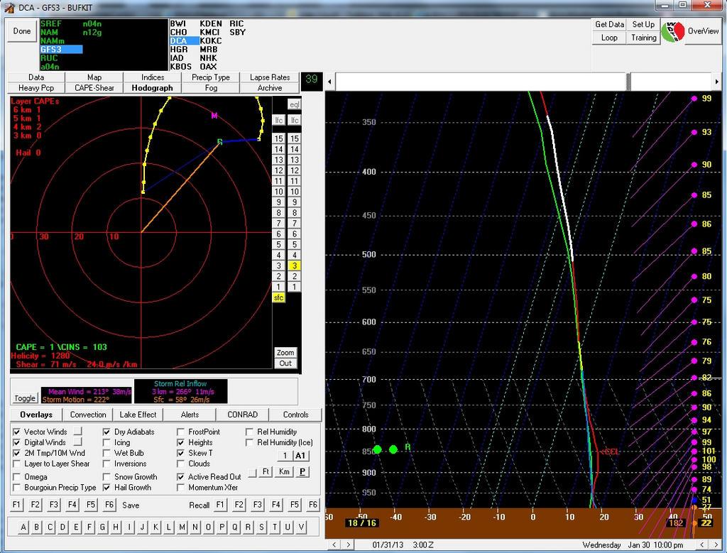The height and width of the screenshot is (553, 727).
Task: Enable the Omega checkbox
Action: pyautogui.click(x=17, y=476)
